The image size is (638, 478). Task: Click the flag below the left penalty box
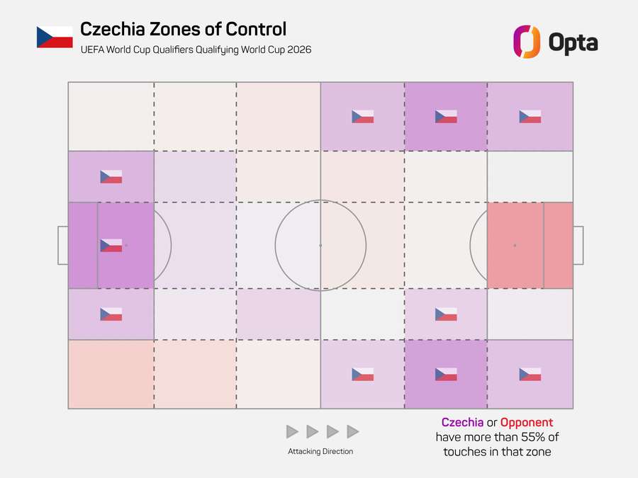pyautogui.click(x=111, y=314)
